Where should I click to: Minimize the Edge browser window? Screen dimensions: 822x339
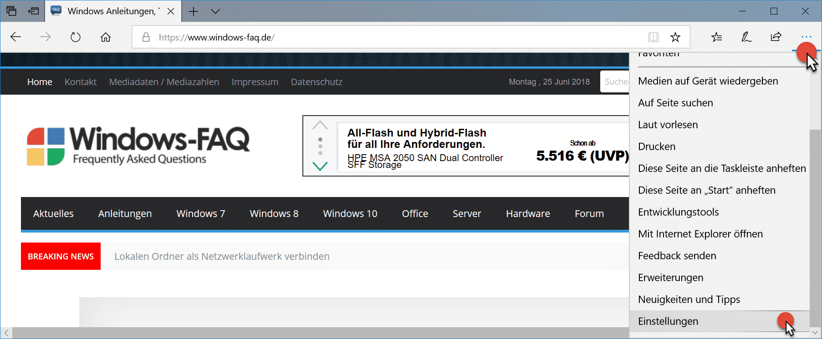tap(742, 11)
